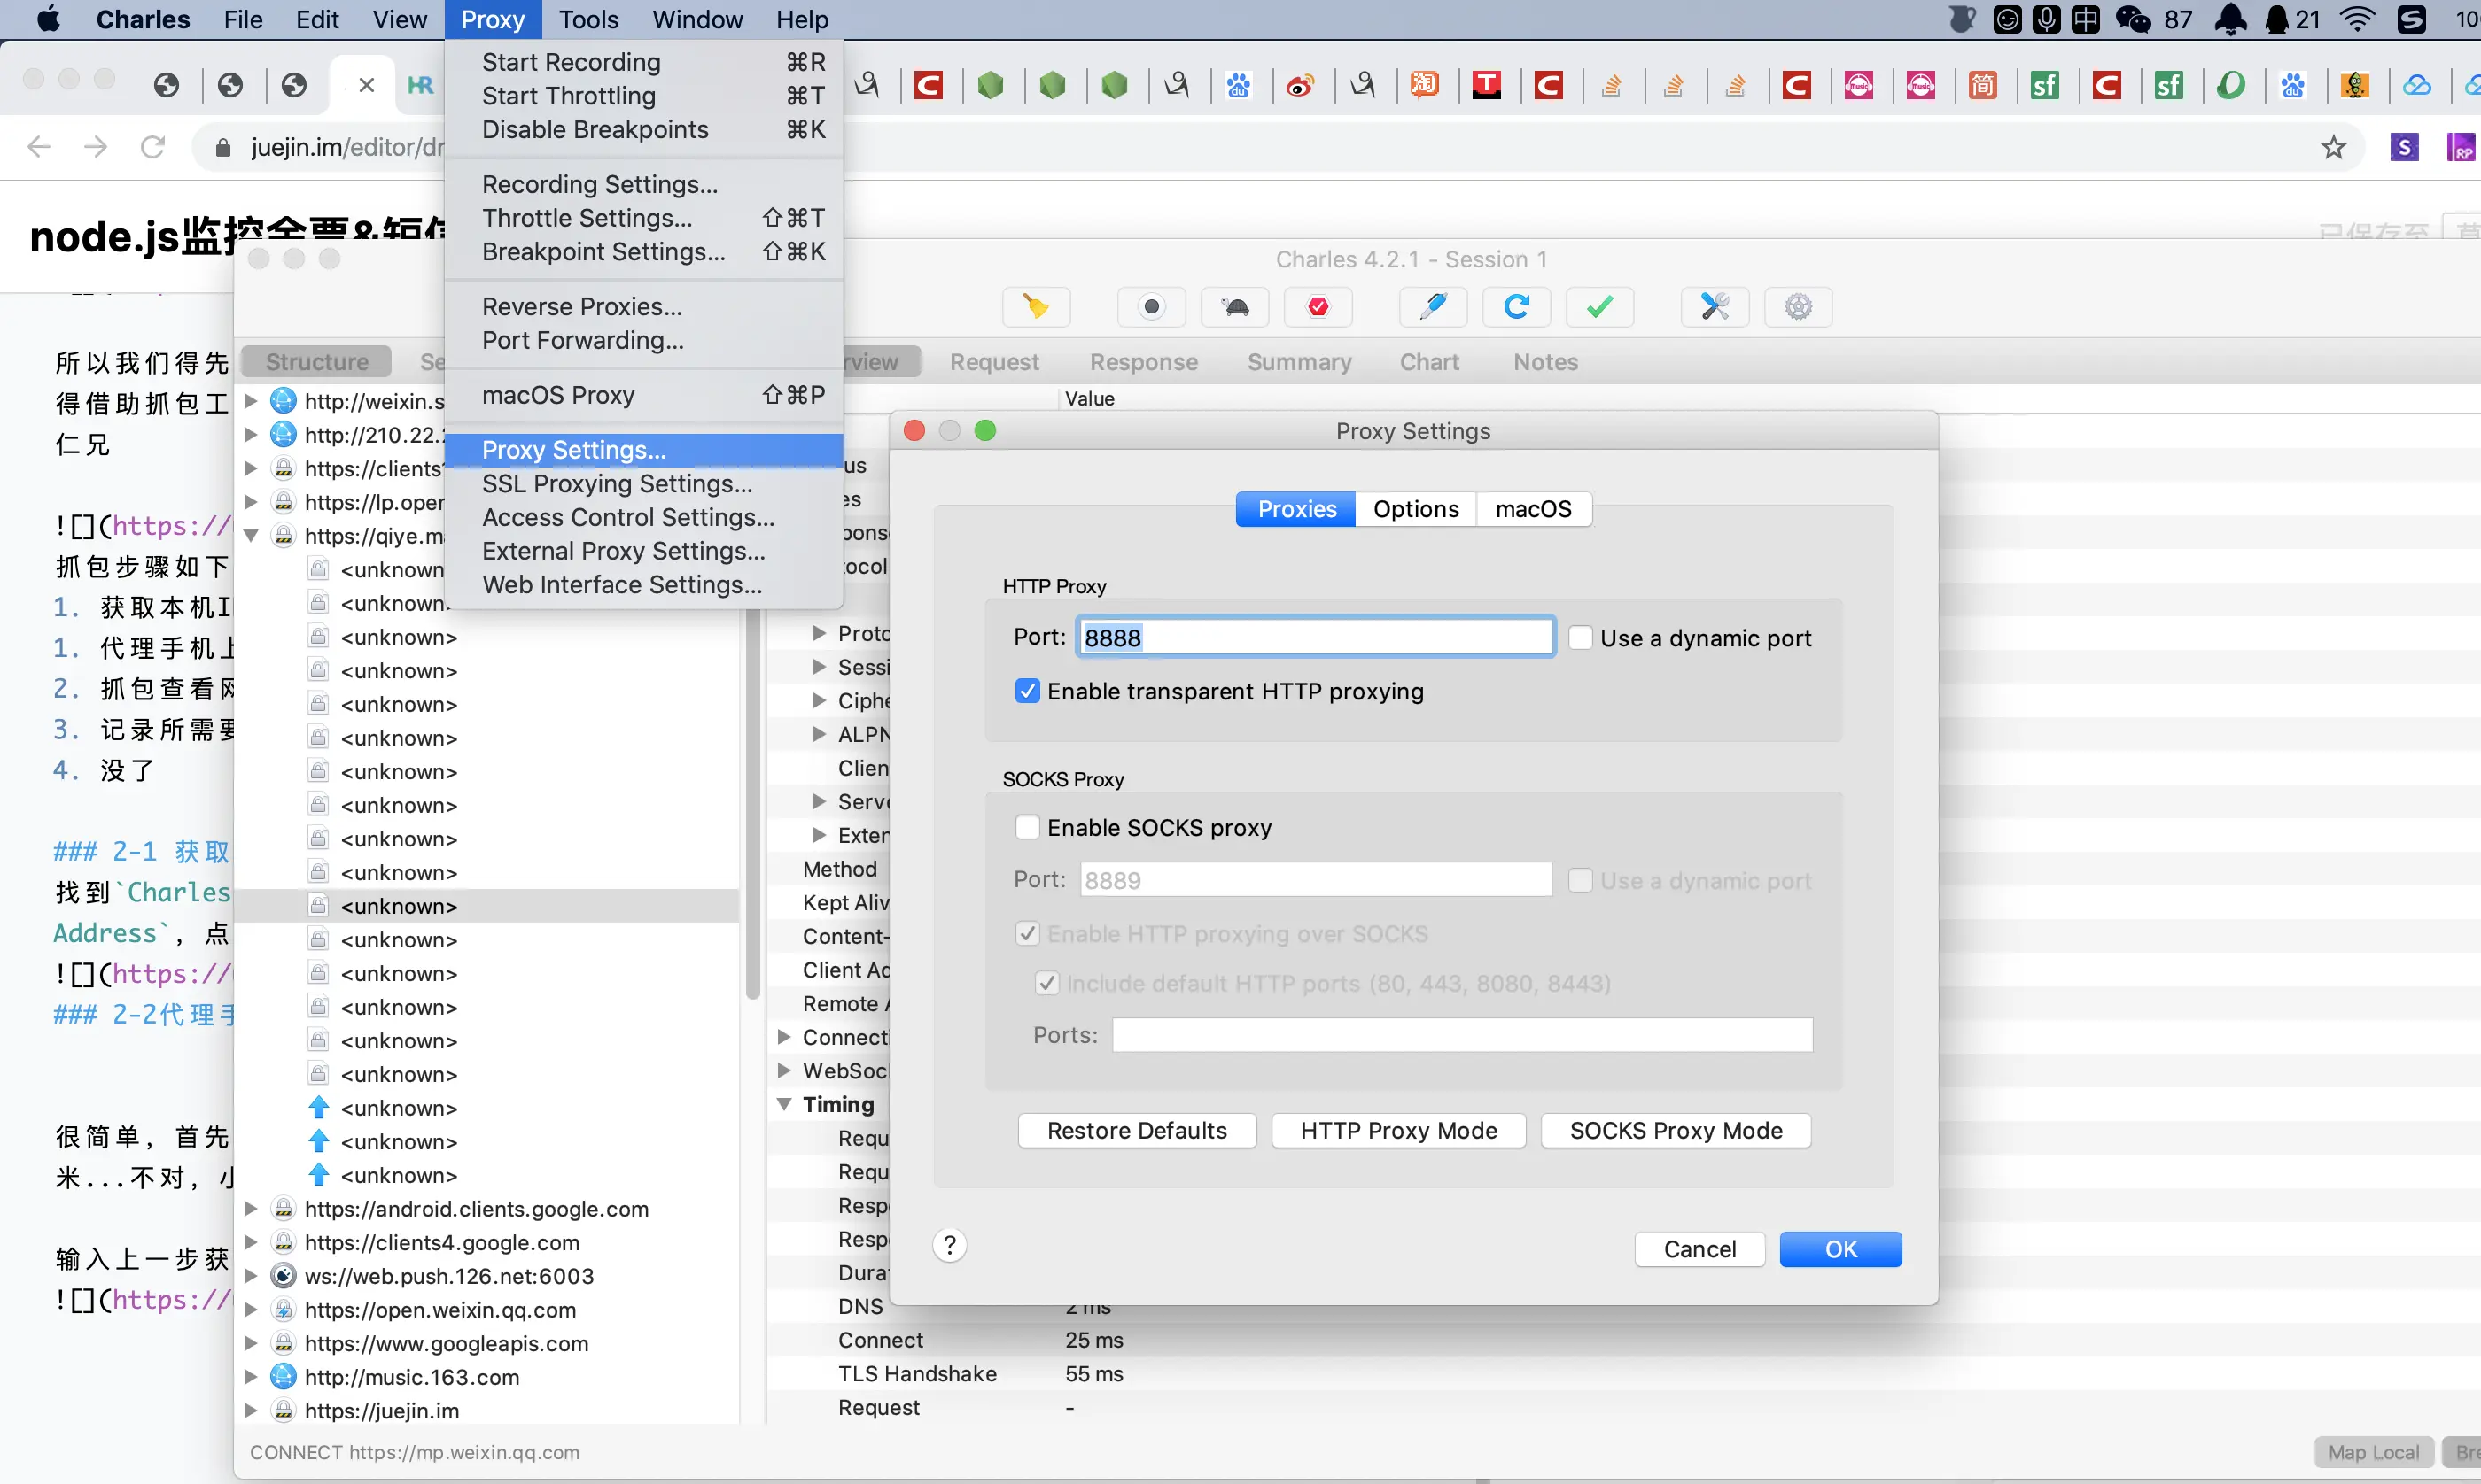
Task: Toggle Include default HTTP ports checkbox
Action: pyautogui.click(x=1046, y=984)
